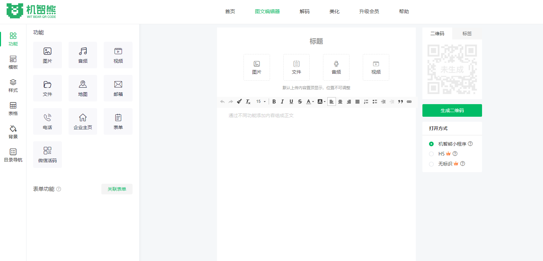Click the Bold formatting icon
Screen dimensions: 543x261
click(x=274, y=102)
